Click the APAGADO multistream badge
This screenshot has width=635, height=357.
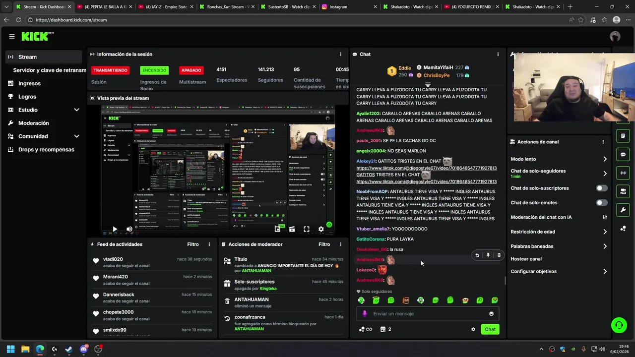(x=191, y=70)
